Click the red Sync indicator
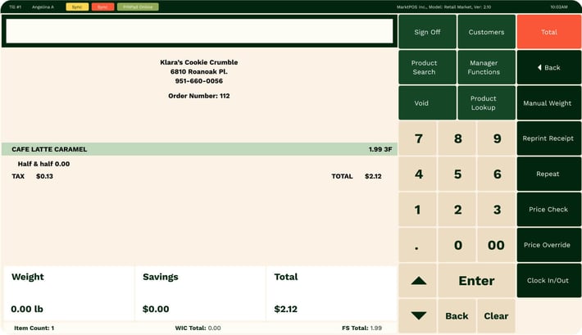The image size is (582, 335). pos(102,7)
